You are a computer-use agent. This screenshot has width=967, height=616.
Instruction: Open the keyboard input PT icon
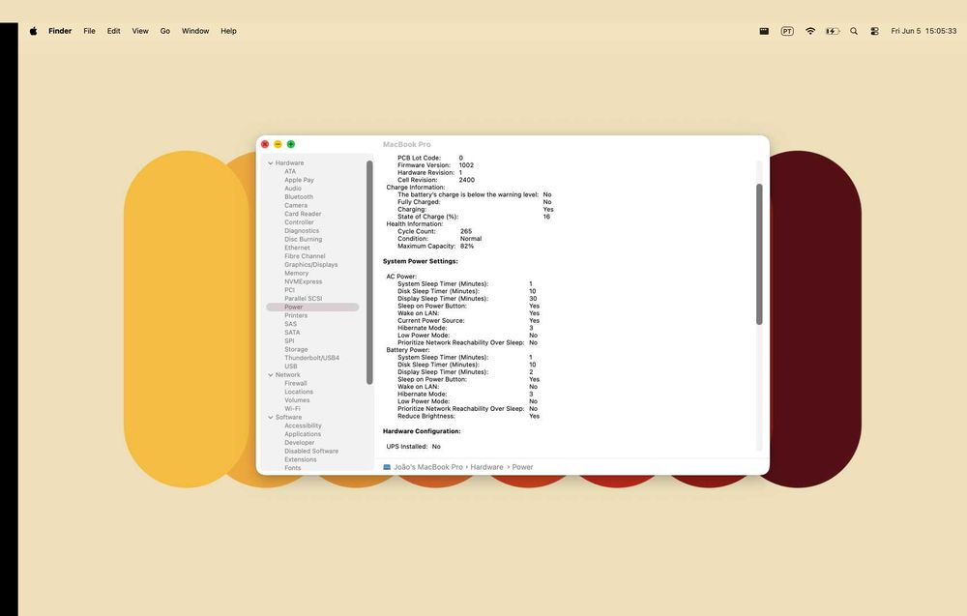click(x=787, y=31)
